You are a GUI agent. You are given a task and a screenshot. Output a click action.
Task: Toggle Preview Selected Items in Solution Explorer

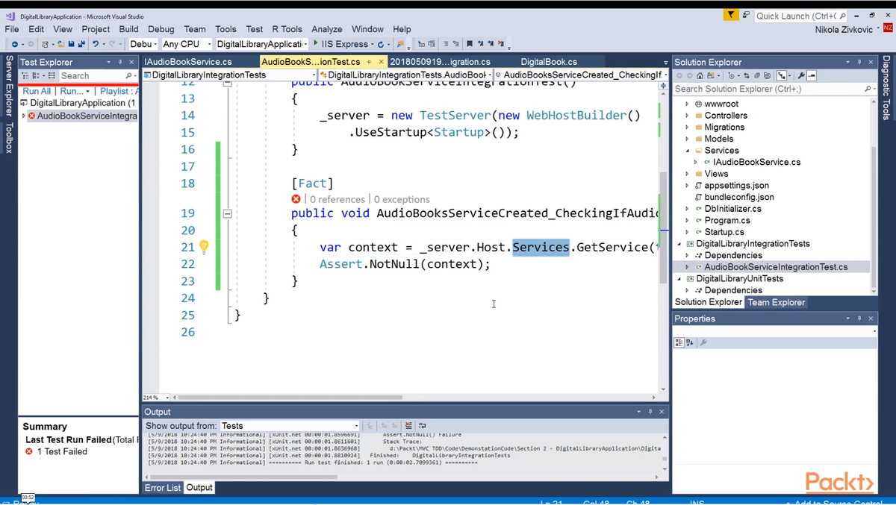coord(812,75)
